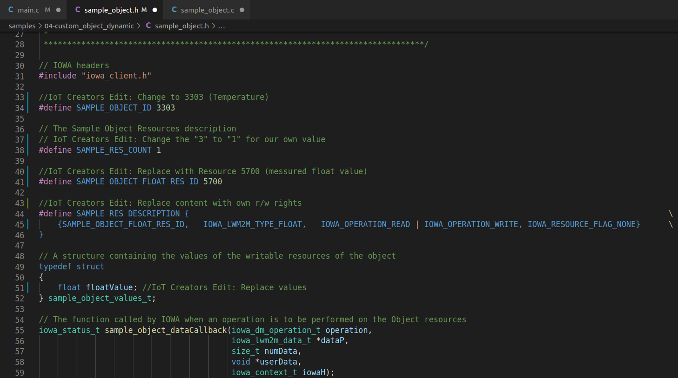
Task: Click C file icon on sample_object.h tab
Action: pyautogui.click(x=78, y=10)
